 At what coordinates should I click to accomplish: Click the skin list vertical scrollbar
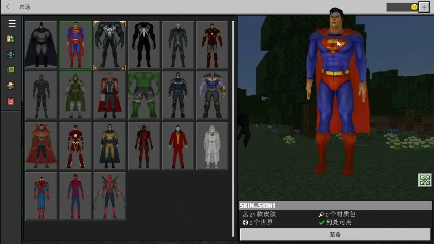pos(233,129)
